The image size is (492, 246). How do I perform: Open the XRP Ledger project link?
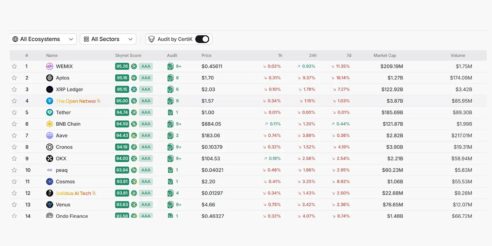[69, 89]
